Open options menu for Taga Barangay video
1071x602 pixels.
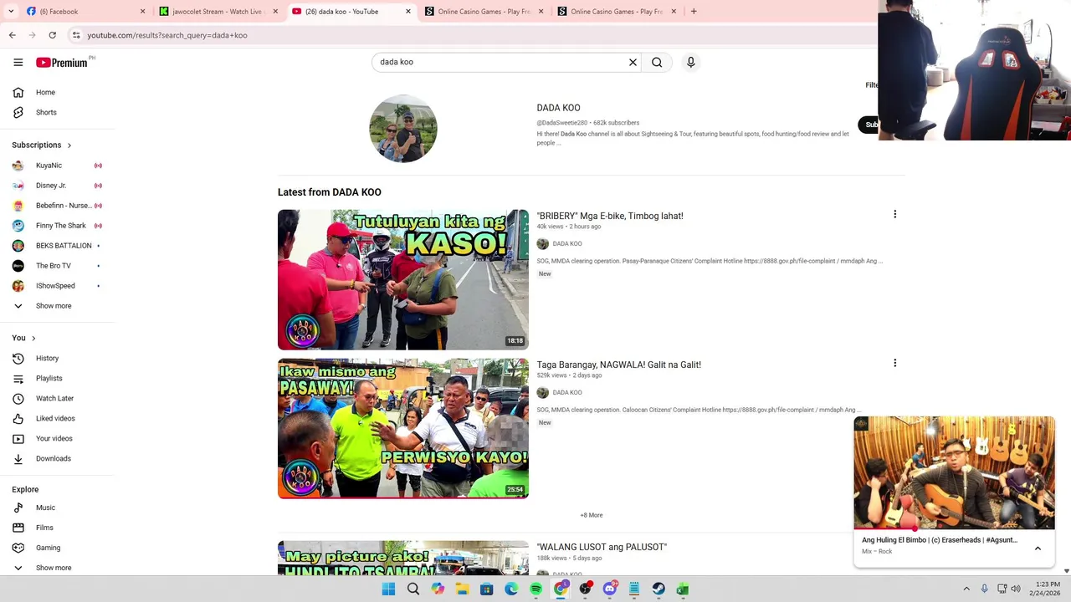click(x=894, y=363)
